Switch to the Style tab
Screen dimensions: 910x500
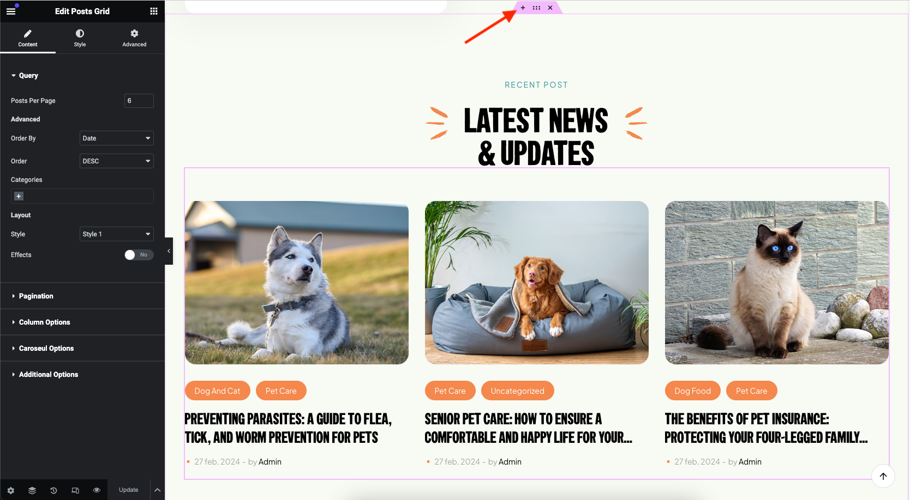coord(80,38)
